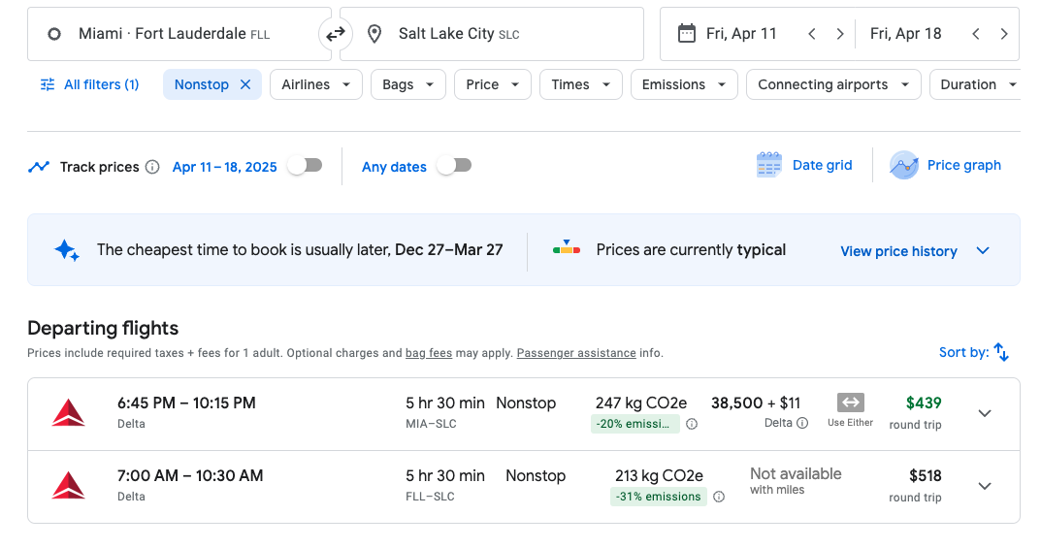The width and height of the screenshot is (1041, 548).
Task: Click the -20% emissions badge
Action: (x=635, y=424)
